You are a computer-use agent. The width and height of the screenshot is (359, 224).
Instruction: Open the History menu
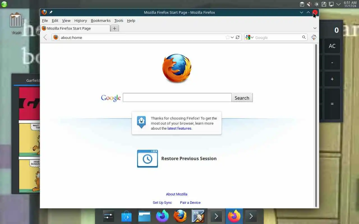pyautogui.click(x=80, y=20)
